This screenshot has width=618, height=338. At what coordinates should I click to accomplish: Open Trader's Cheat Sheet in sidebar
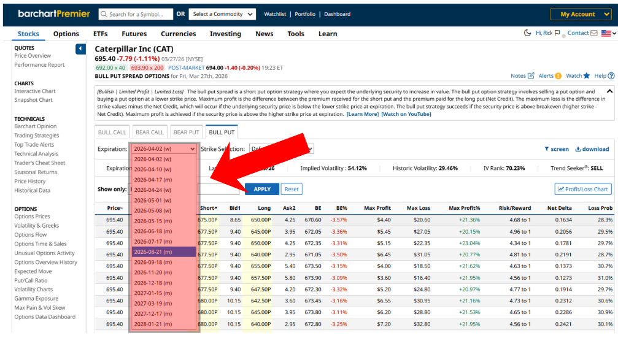[40, 163]
